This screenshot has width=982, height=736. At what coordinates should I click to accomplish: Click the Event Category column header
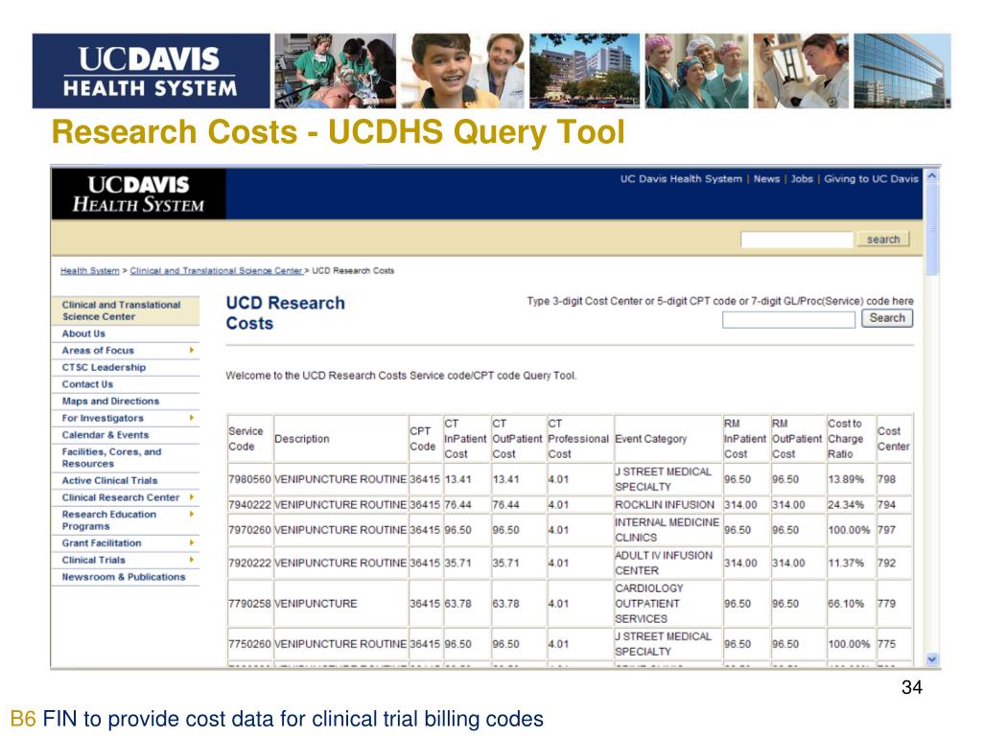(667, 439)
